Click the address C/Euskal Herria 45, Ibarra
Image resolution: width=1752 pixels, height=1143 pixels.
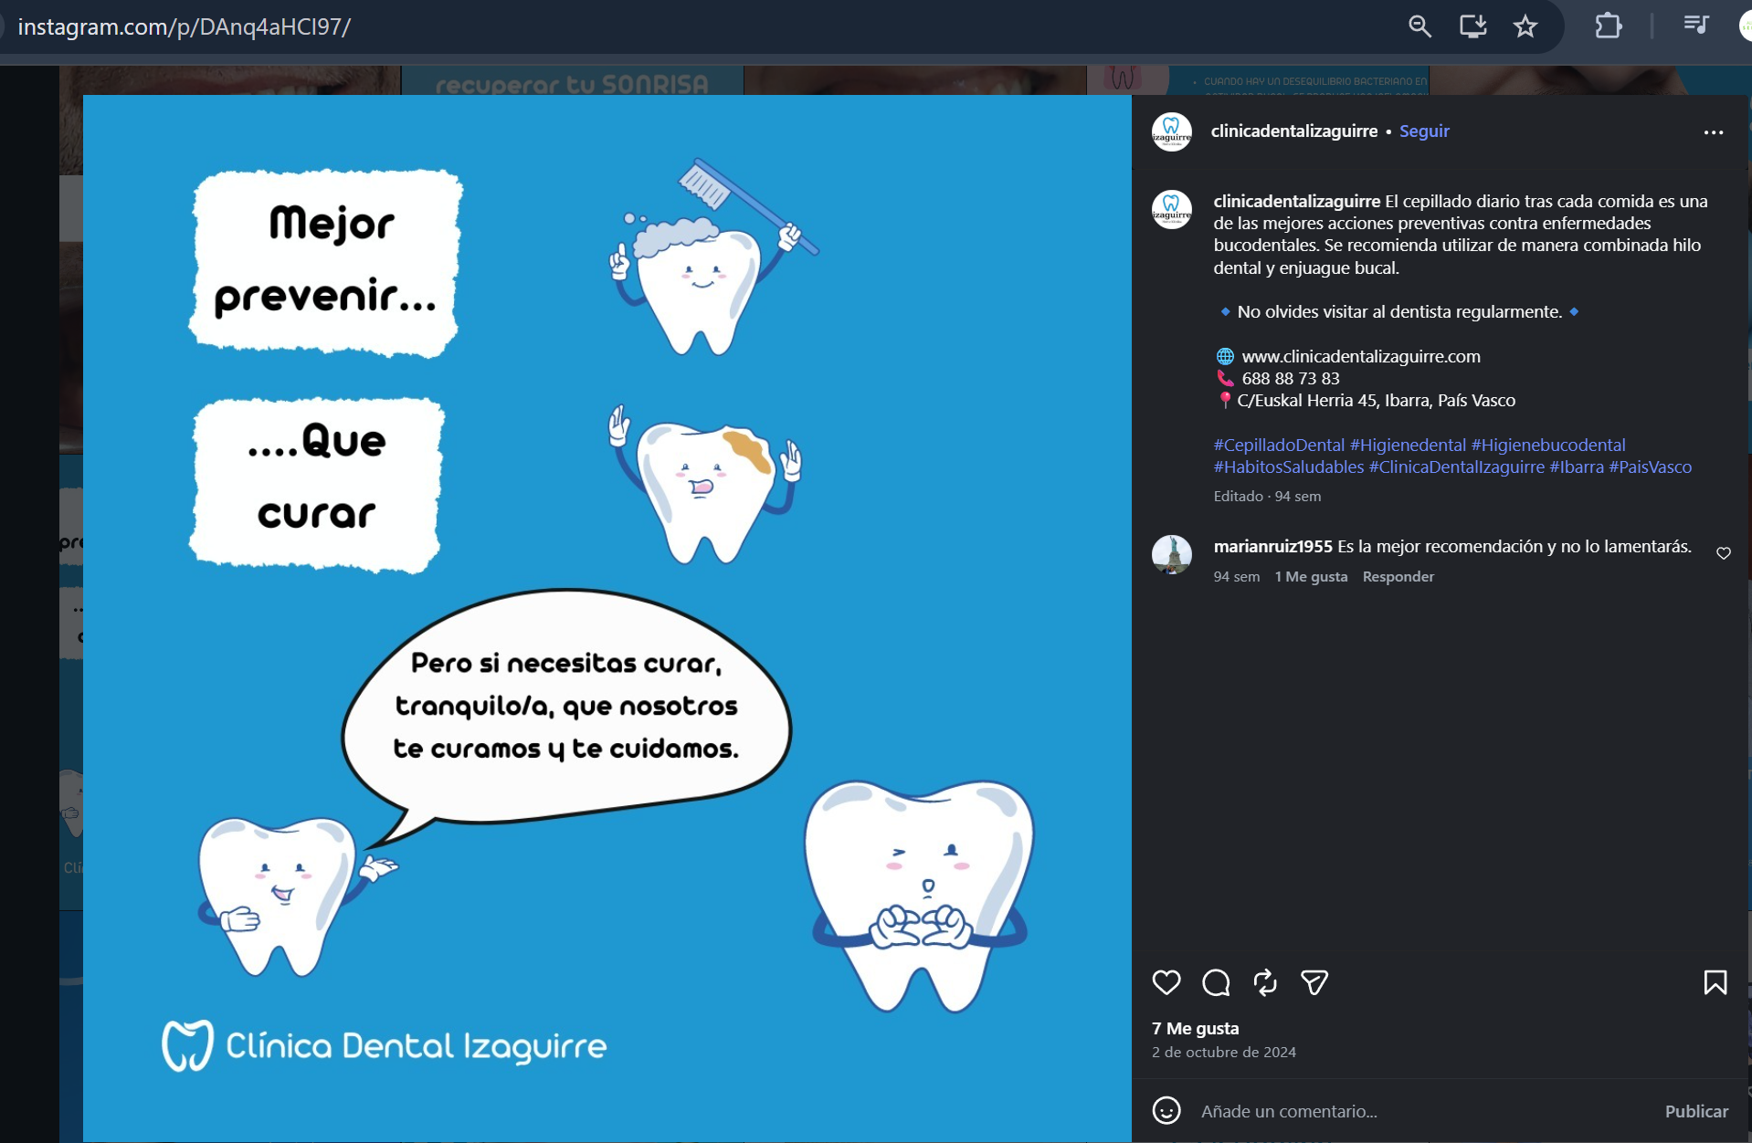[x=1377, y=400]
